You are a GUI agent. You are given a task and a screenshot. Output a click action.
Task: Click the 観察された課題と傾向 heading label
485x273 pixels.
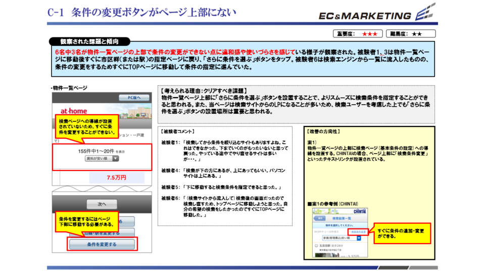(x=89, y=41)
